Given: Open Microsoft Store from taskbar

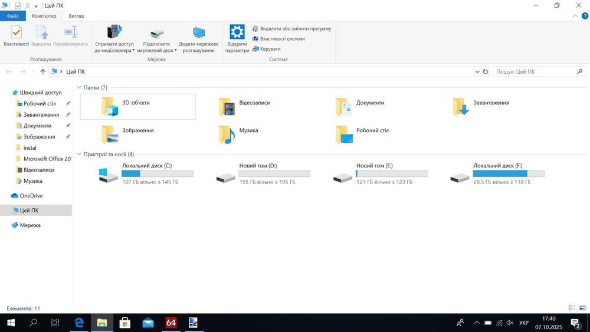Looking at the screenshot, I should coord(125,323).
